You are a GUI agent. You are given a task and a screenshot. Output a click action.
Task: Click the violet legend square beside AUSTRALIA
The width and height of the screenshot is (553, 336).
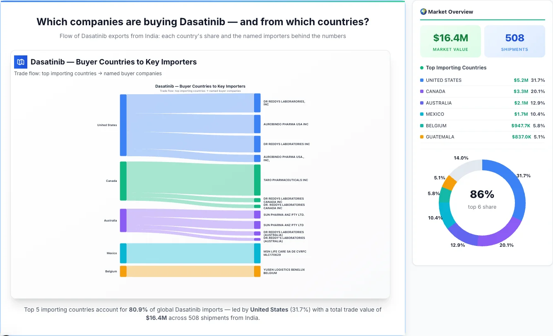pyautogui.click(x=421, y=102)
